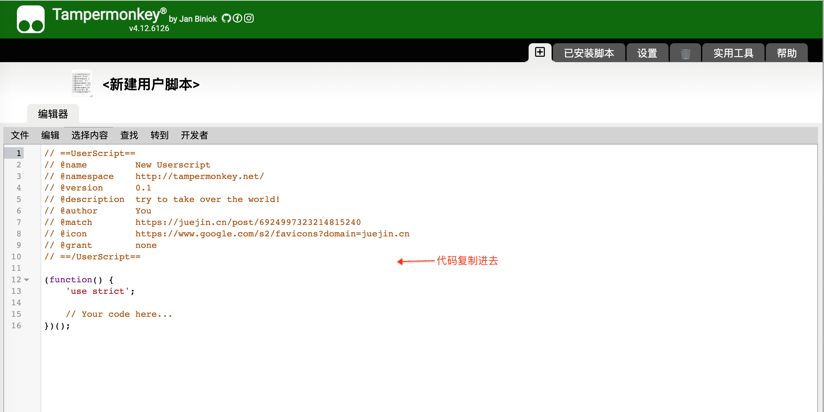Open the Instagram icon link
Screen dimensions: 824x412
click(x=249, y=18)
